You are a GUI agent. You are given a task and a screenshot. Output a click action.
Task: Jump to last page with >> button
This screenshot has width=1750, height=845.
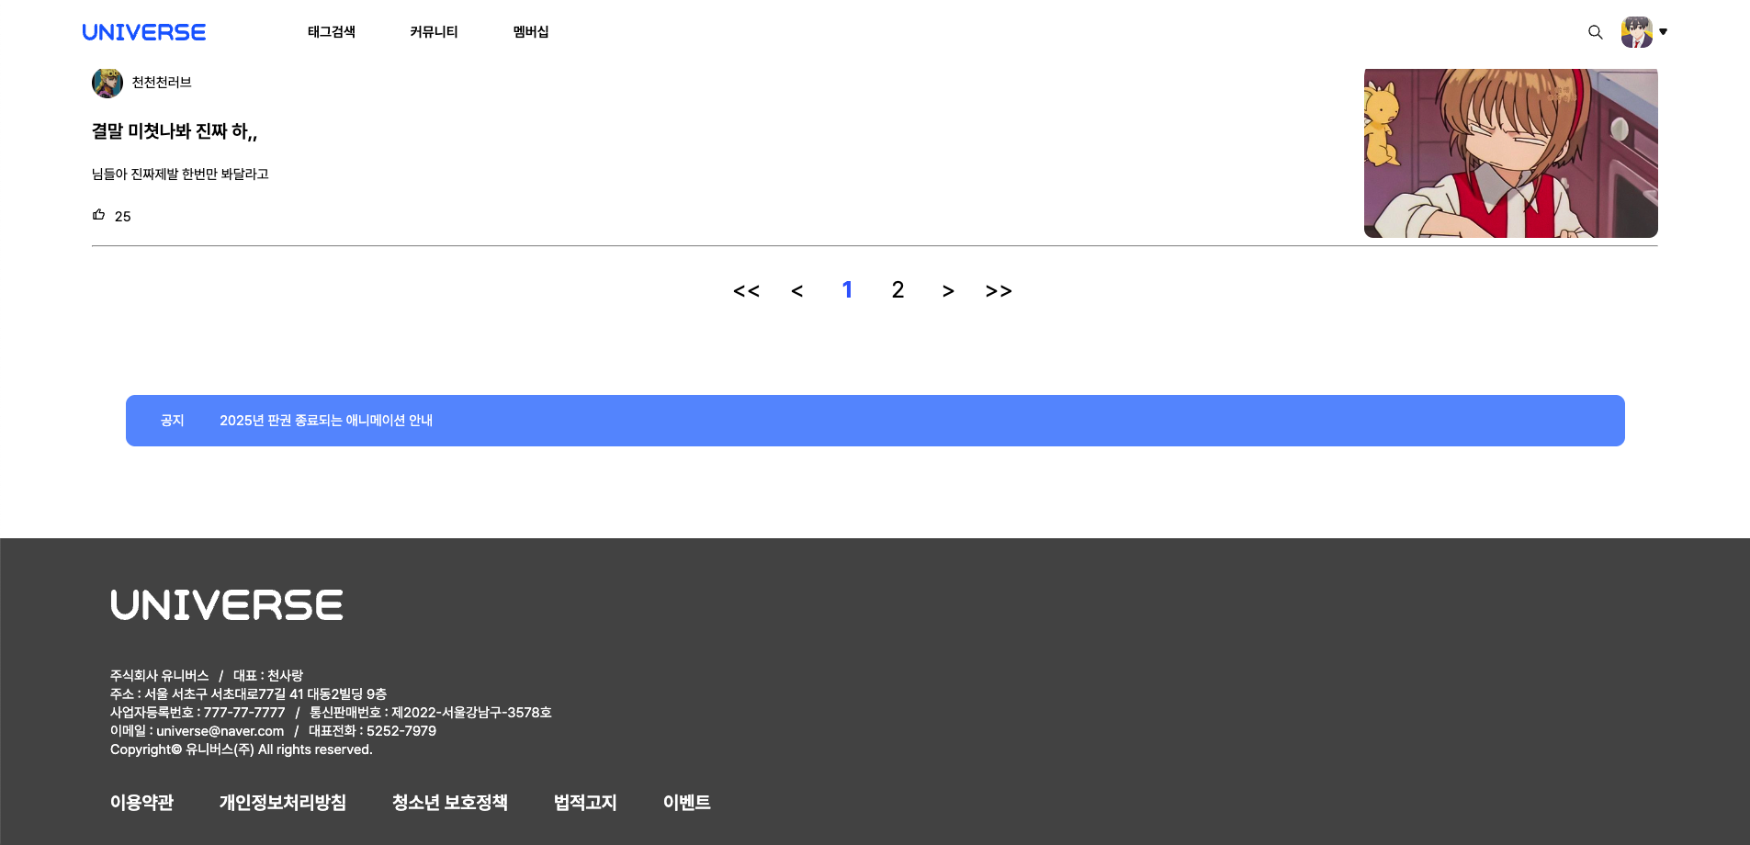tap(999, 291)
